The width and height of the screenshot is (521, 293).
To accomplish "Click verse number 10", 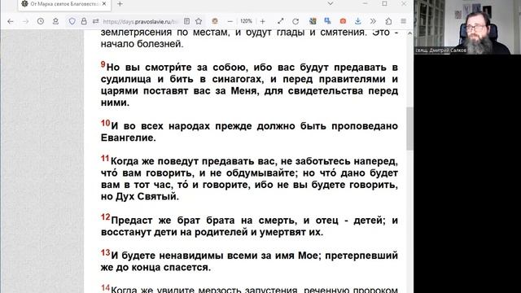I will pyautogui.click(x=105, y=123).
